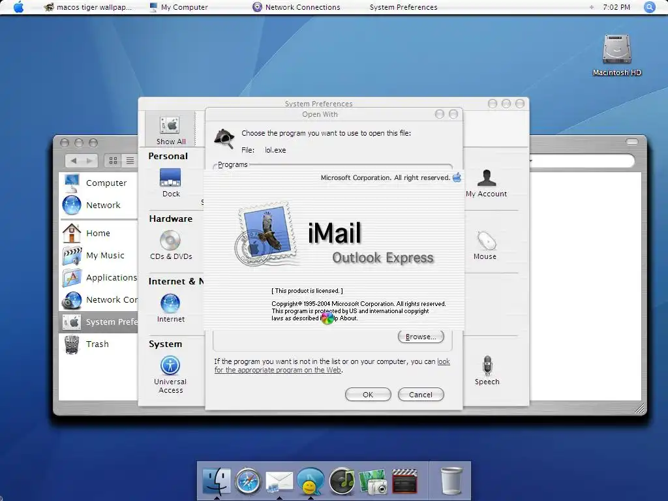Open the Universal Access pane

pyautogui.click(x=170, y=374)
